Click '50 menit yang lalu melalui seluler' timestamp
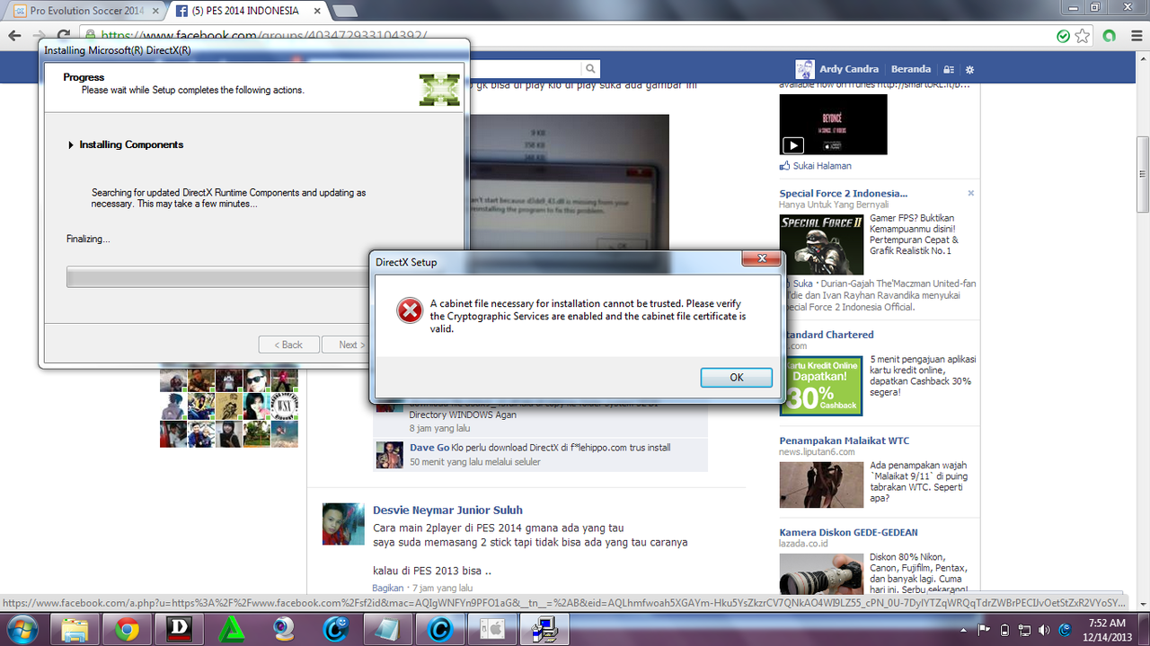The image size is (1150, 646). click(475, 462)
